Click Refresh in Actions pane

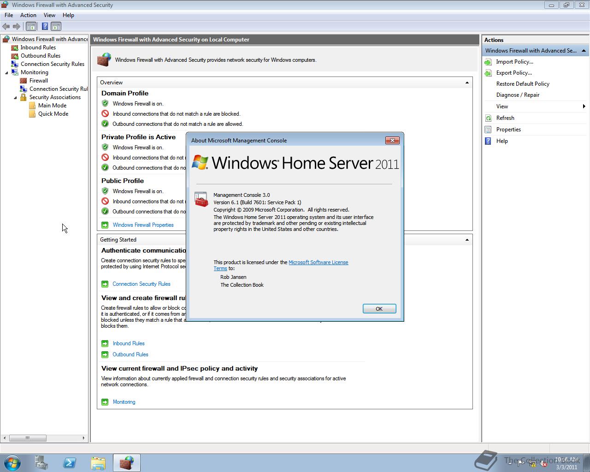[505, 118]
